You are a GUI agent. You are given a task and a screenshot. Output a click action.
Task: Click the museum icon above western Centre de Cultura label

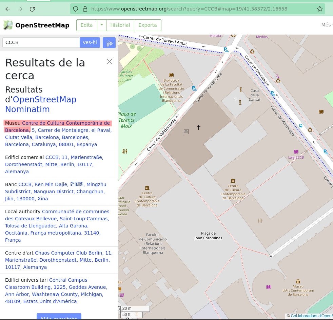(x=147, y=188)
